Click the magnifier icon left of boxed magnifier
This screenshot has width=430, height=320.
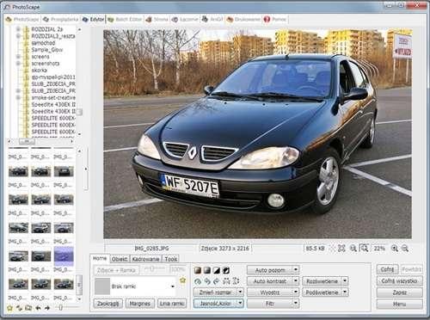pyautogui.click(x=353, y=249)
